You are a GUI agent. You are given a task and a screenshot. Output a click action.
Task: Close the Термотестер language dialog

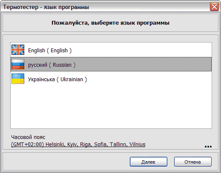click(214, 7)
